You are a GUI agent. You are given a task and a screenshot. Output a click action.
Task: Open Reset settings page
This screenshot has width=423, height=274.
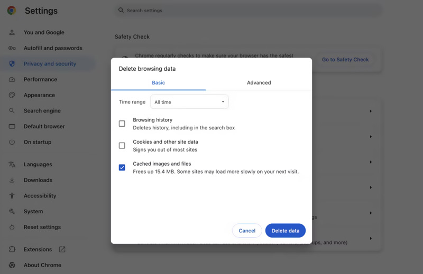coord(42,227)
